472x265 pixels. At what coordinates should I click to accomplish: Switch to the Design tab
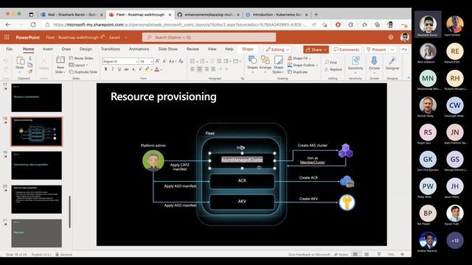point(86,49)
